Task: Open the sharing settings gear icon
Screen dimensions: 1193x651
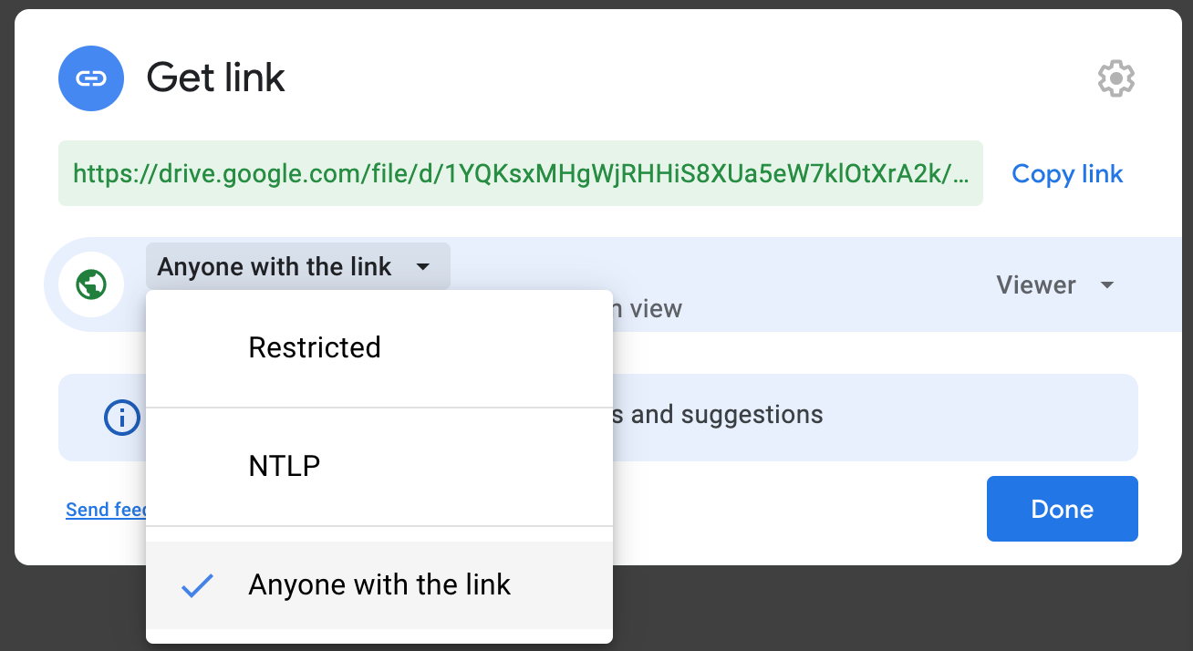Action: 1116,79
